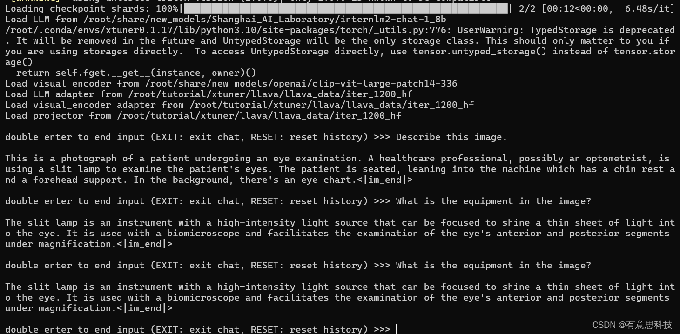Click the <|im_end|> token after 'eye chart'

(x=384, y=180)
